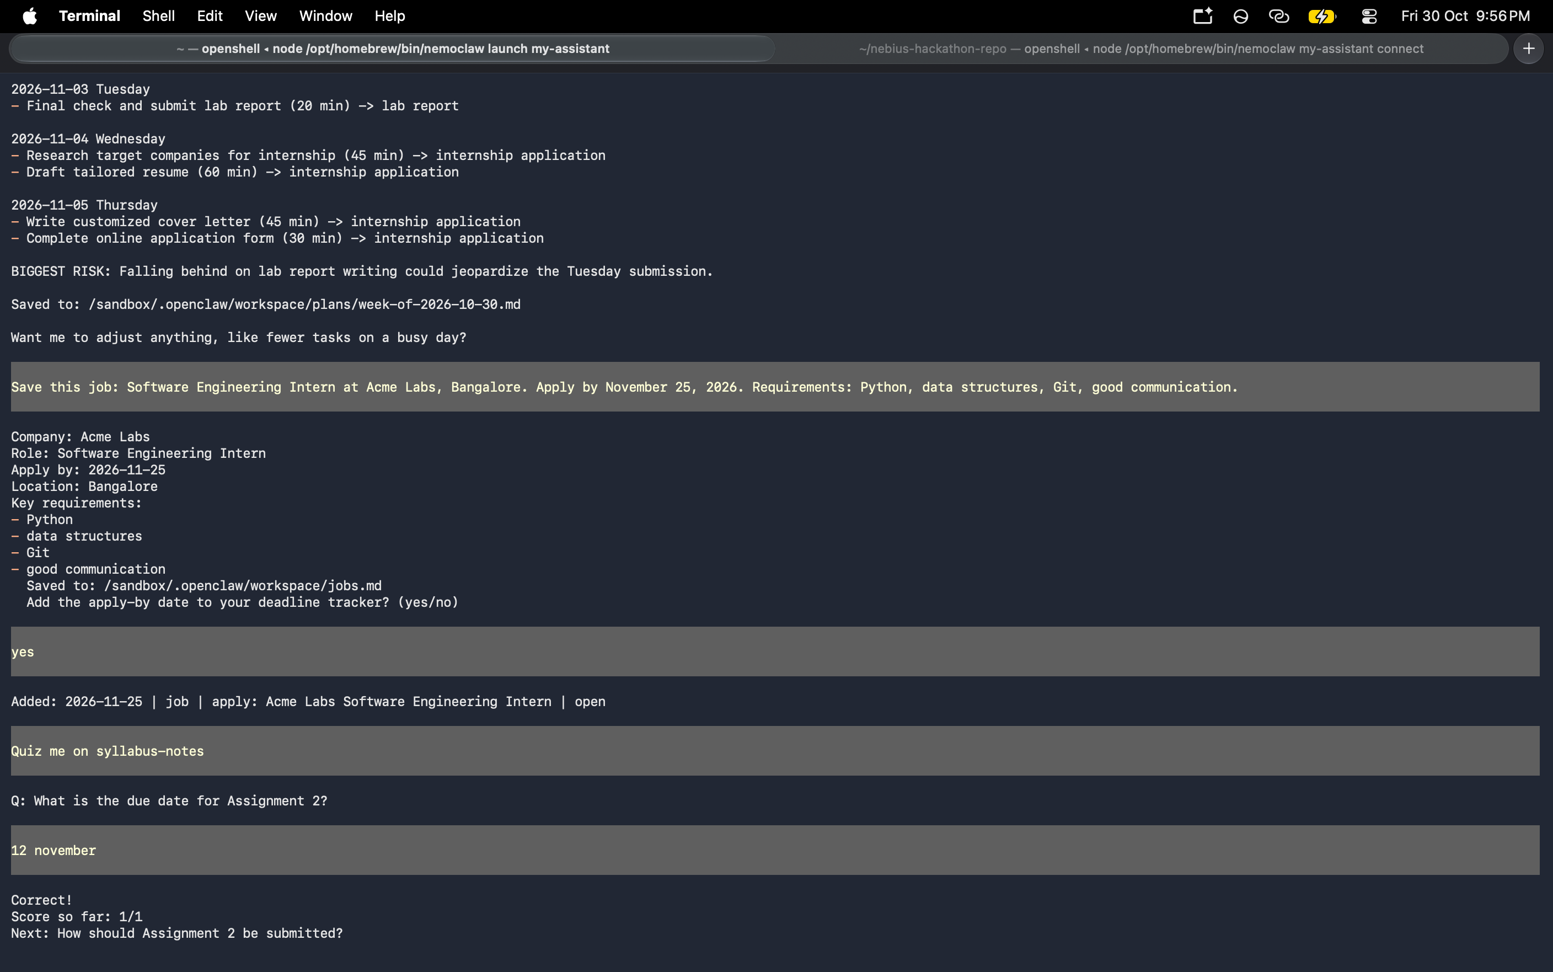Click the 'yes' input line
The width and height of the screenshot is (1553, 972).
(x=775, y=652)
